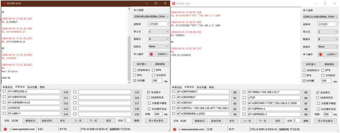Screen dimensions: 340x133
Task: Toggle RTS checkbox in right window
Action: 304,75
